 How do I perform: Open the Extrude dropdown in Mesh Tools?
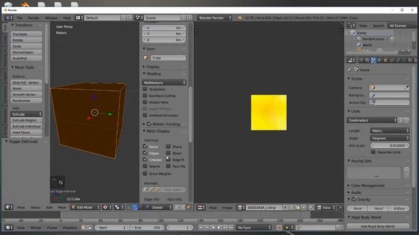pyautogui.click(x=26, y=114)
